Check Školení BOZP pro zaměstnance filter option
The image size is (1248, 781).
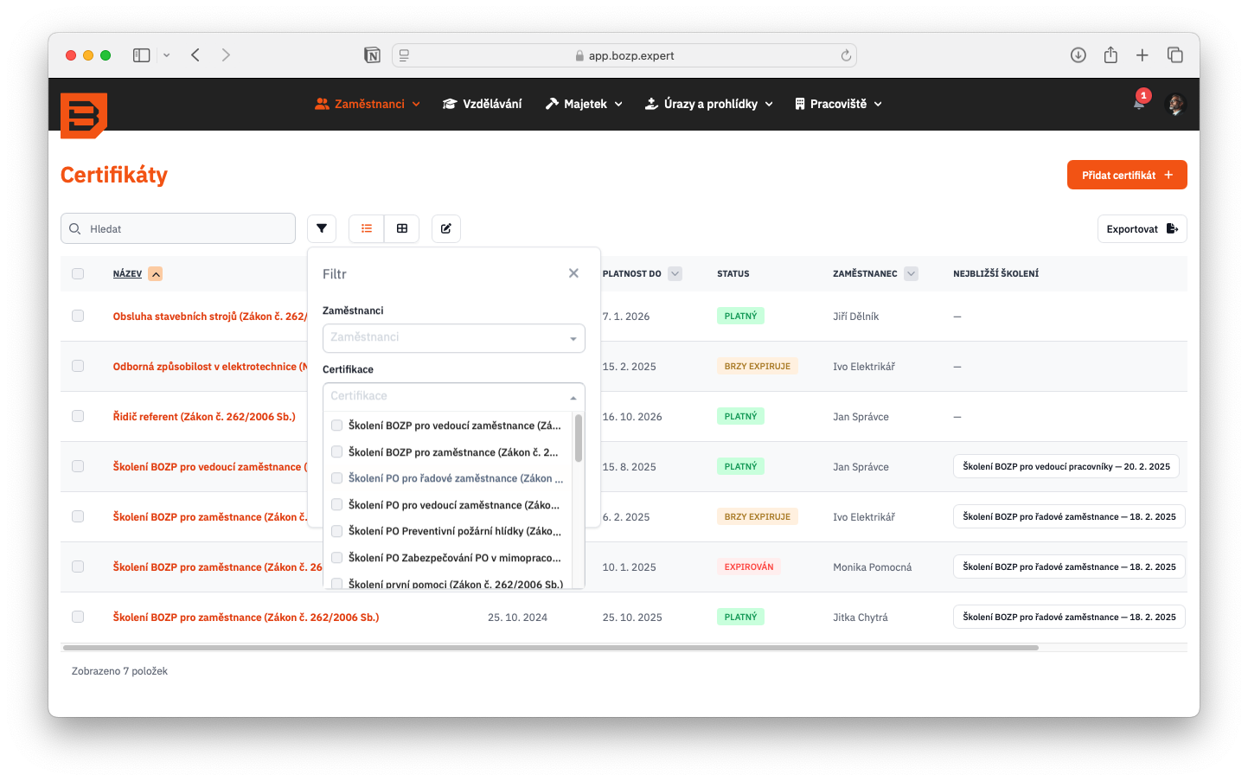pos(337,451)
